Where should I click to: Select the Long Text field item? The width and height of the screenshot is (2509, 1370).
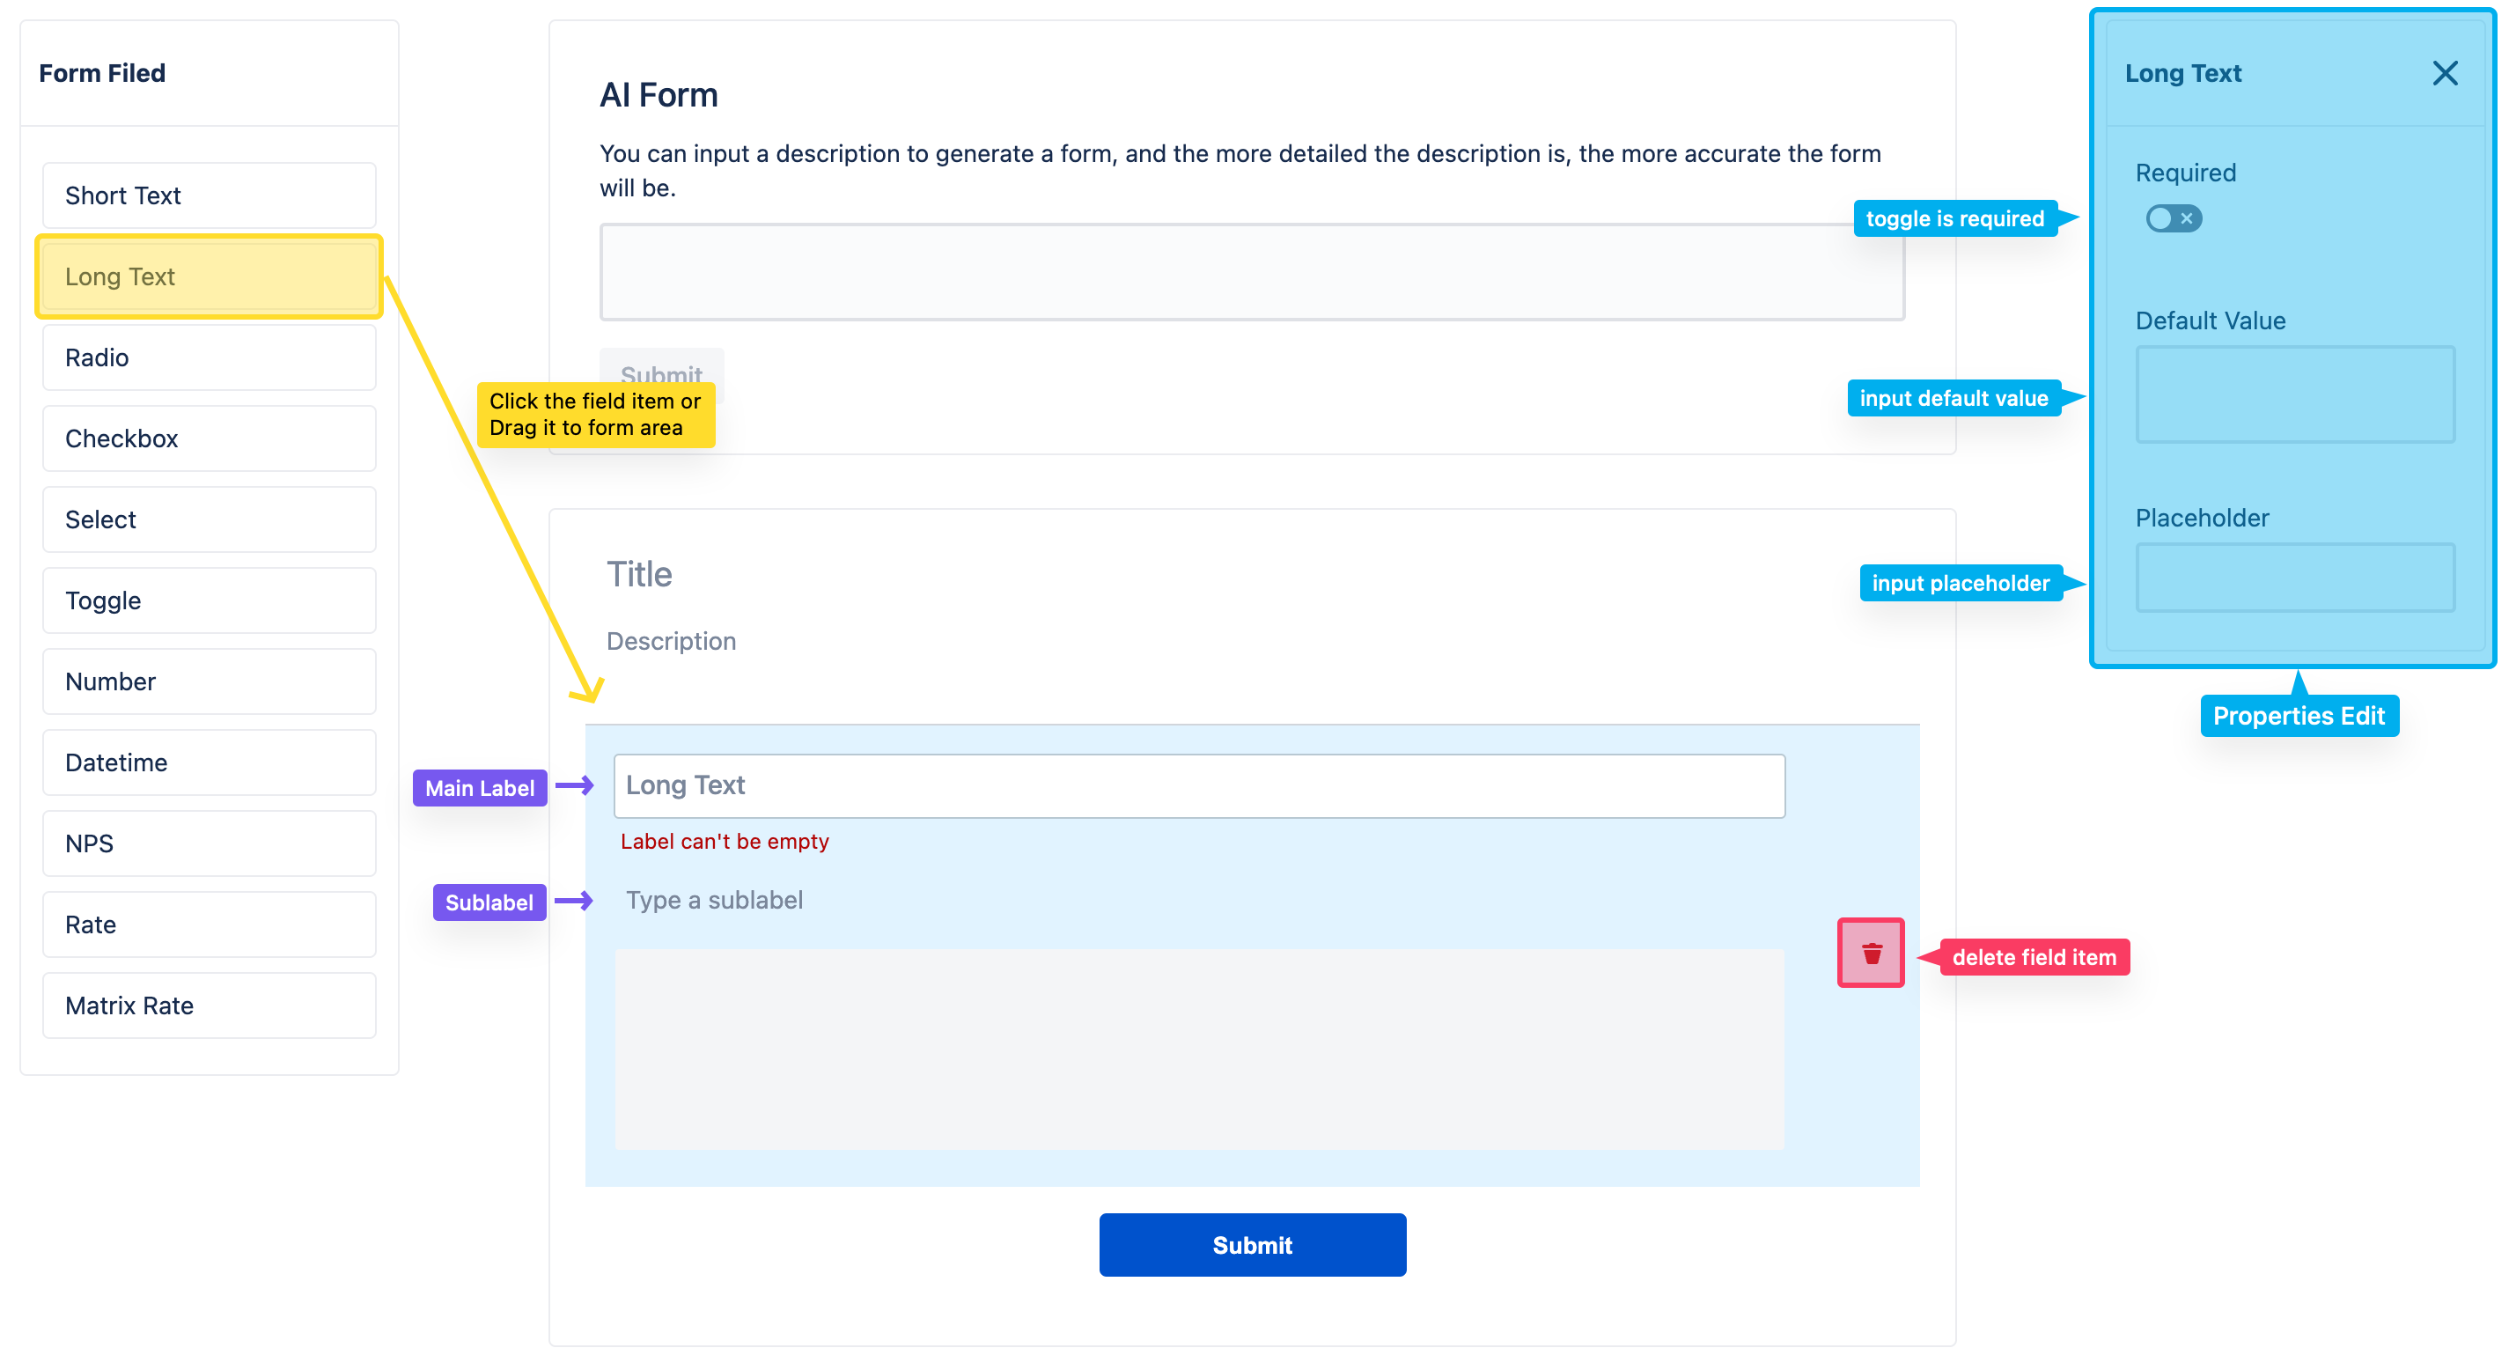click(x=210, y=276)
